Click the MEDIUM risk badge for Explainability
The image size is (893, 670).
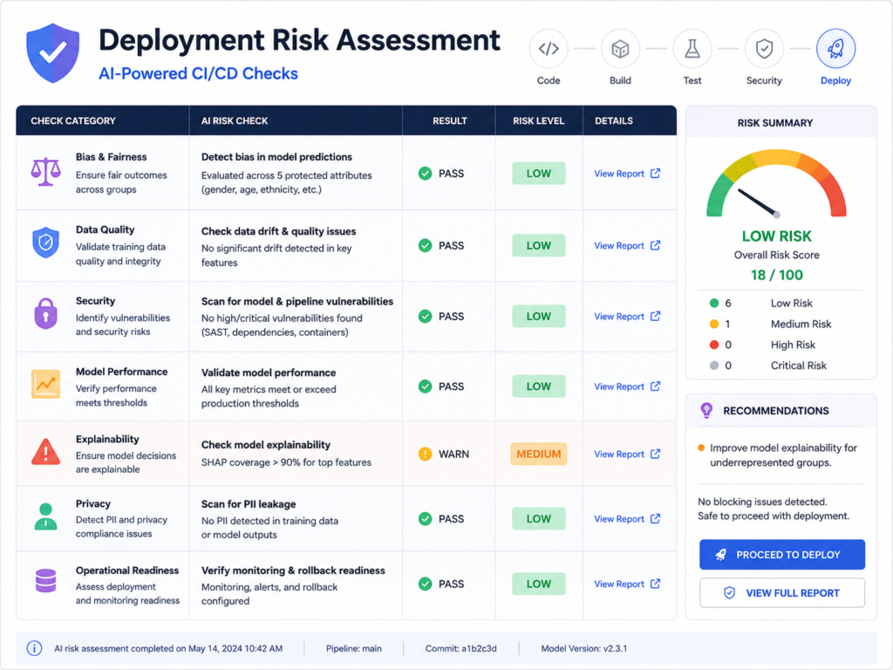coord(538,454)
